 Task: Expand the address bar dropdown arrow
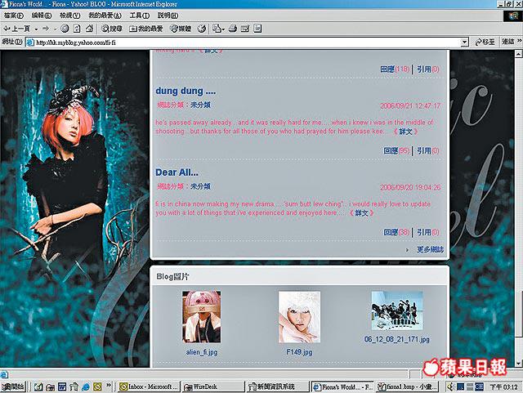pyautogui.click(x=464, y=42)
